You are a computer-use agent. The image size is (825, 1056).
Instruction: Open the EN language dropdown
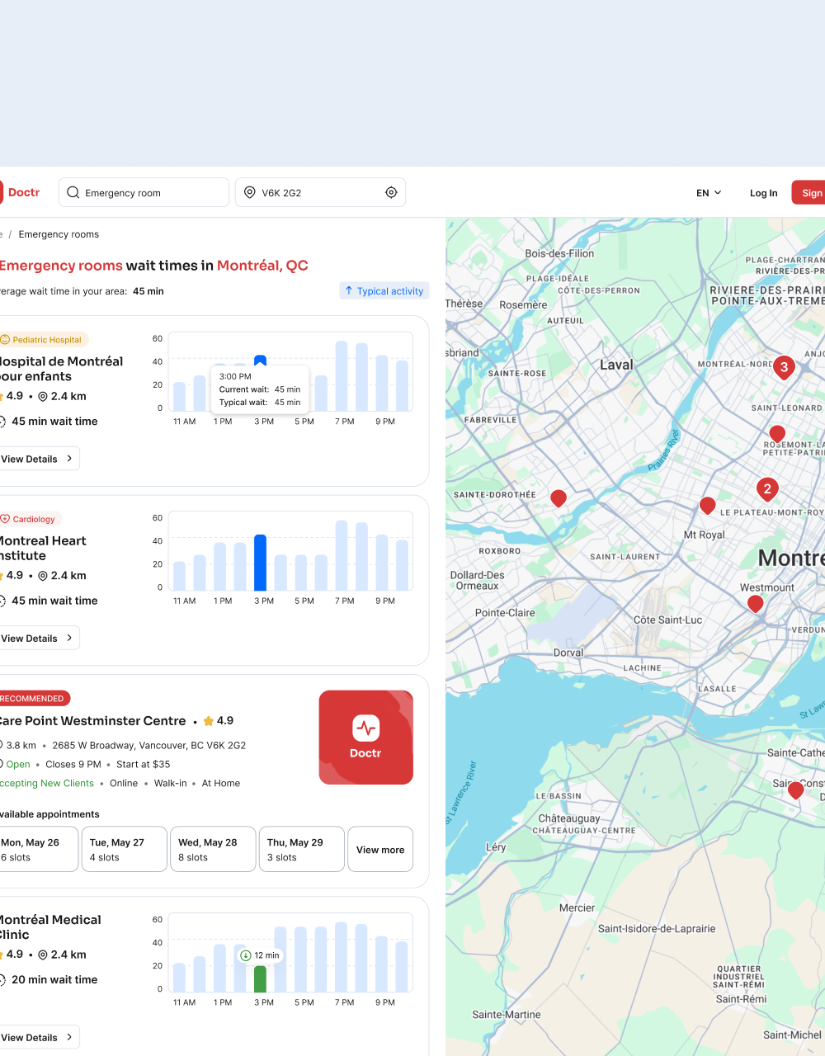pos(709,192)
